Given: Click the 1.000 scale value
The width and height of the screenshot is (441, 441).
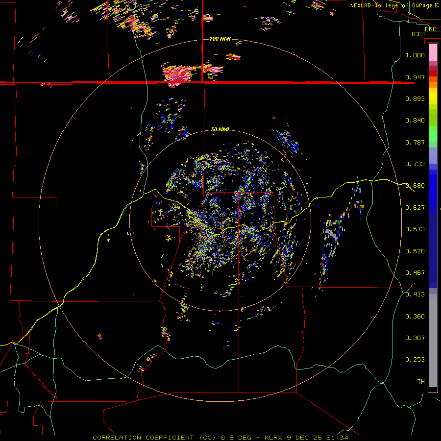Looking at the screenshot, I should [415, 55].
